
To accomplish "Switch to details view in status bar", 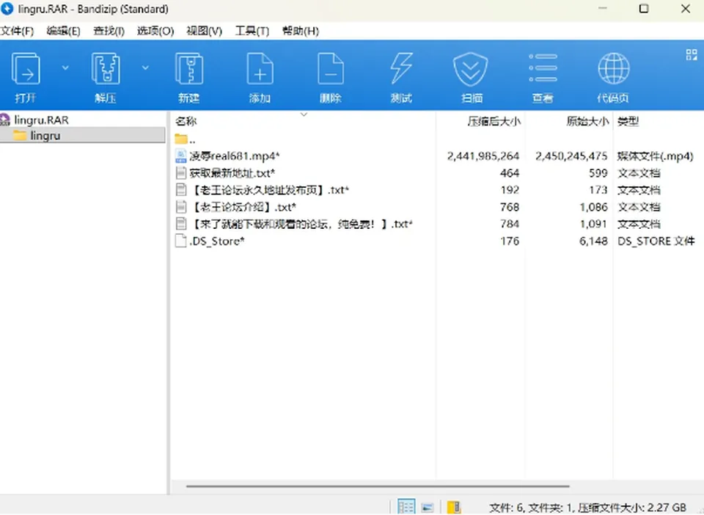I will point(406,507).
